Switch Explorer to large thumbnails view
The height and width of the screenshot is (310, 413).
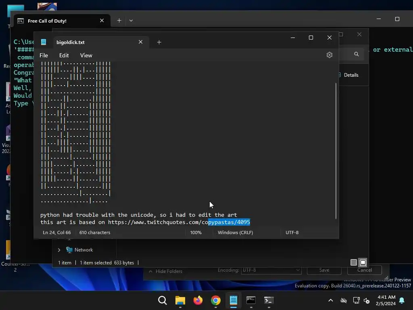click(x=363, y=262)
